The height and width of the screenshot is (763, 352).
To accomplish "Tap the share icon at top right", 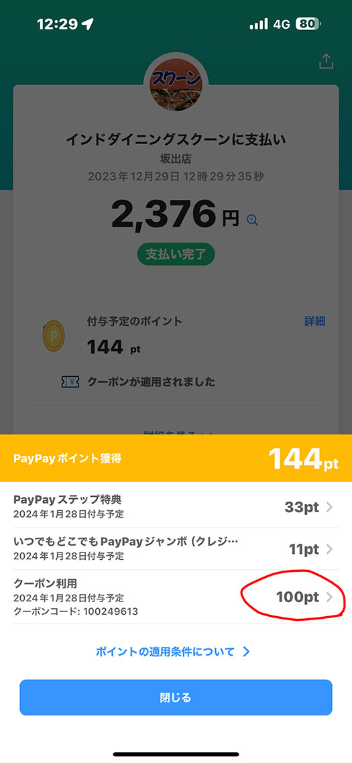I will click(326, 61).
